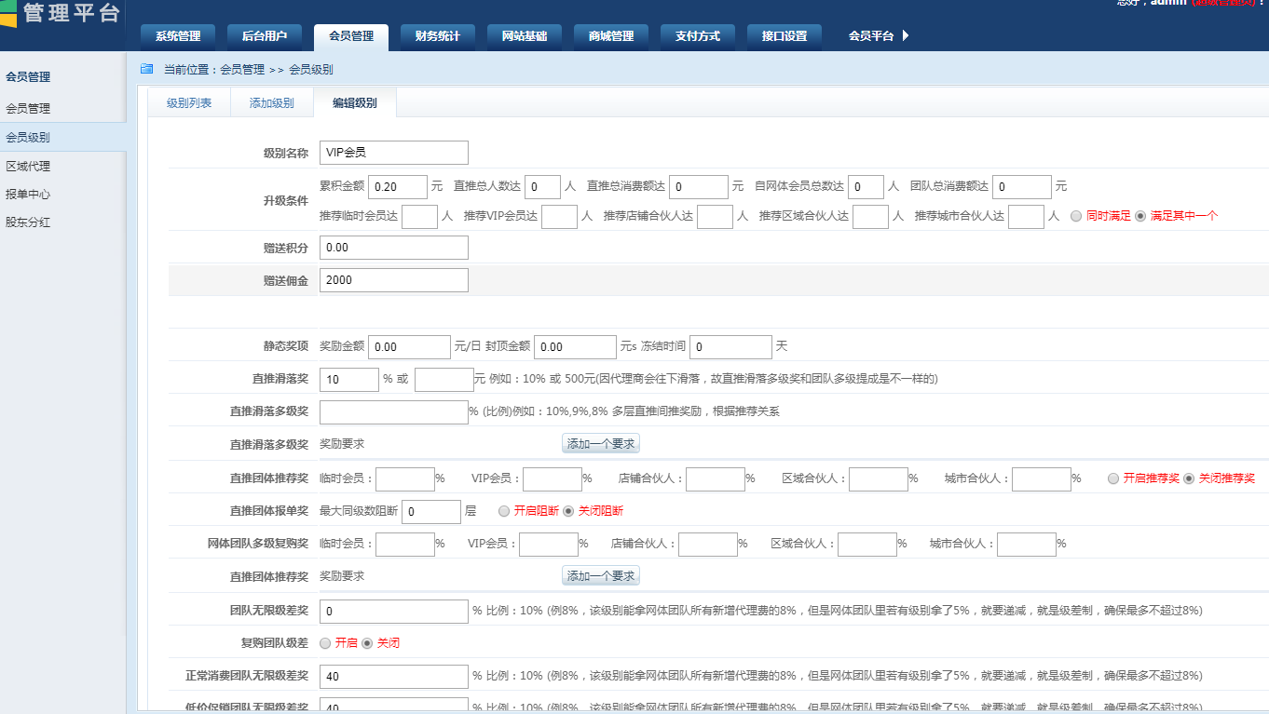Switch to the 会员管理 top tab

351,36
